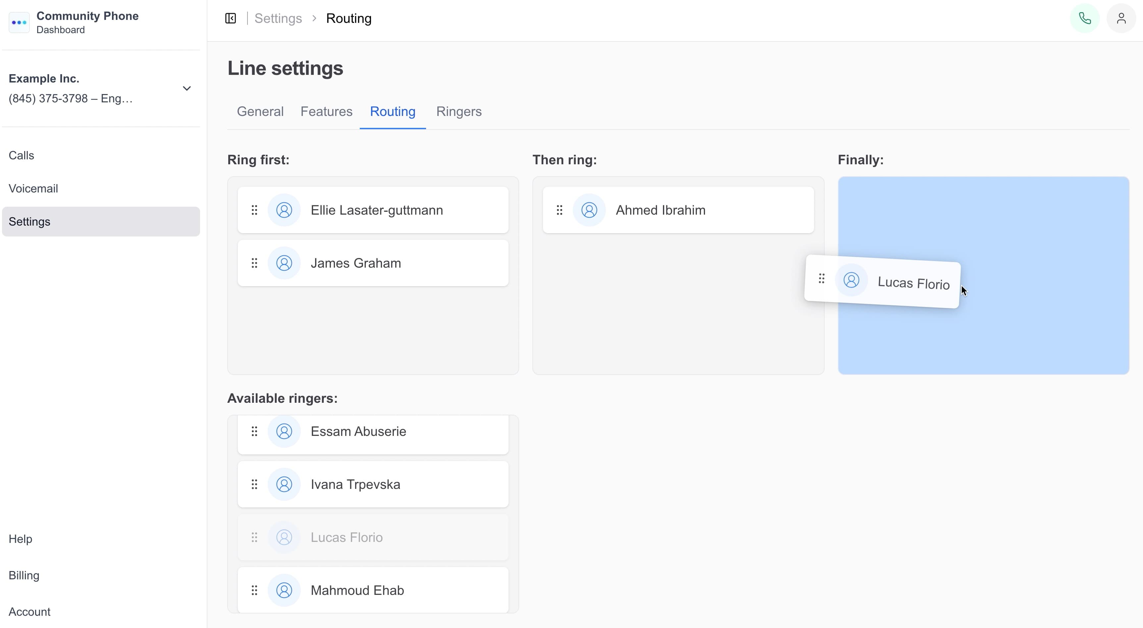Click the avatar icon of Ivana Trpevska
The image size is (1143, 628).
tap(284, 484)
